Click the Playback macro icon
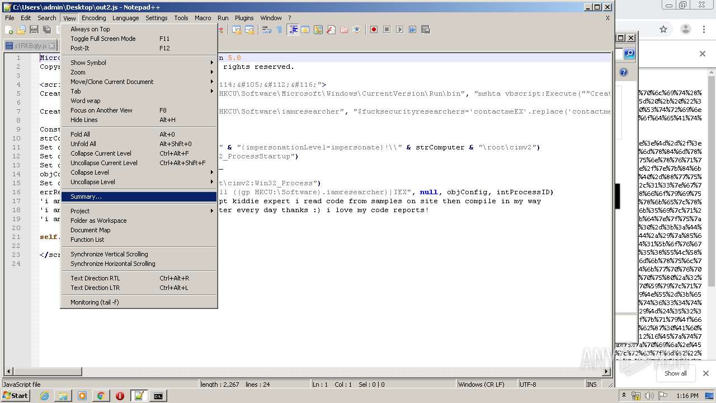716x403 pixels. tap(400, 30)
